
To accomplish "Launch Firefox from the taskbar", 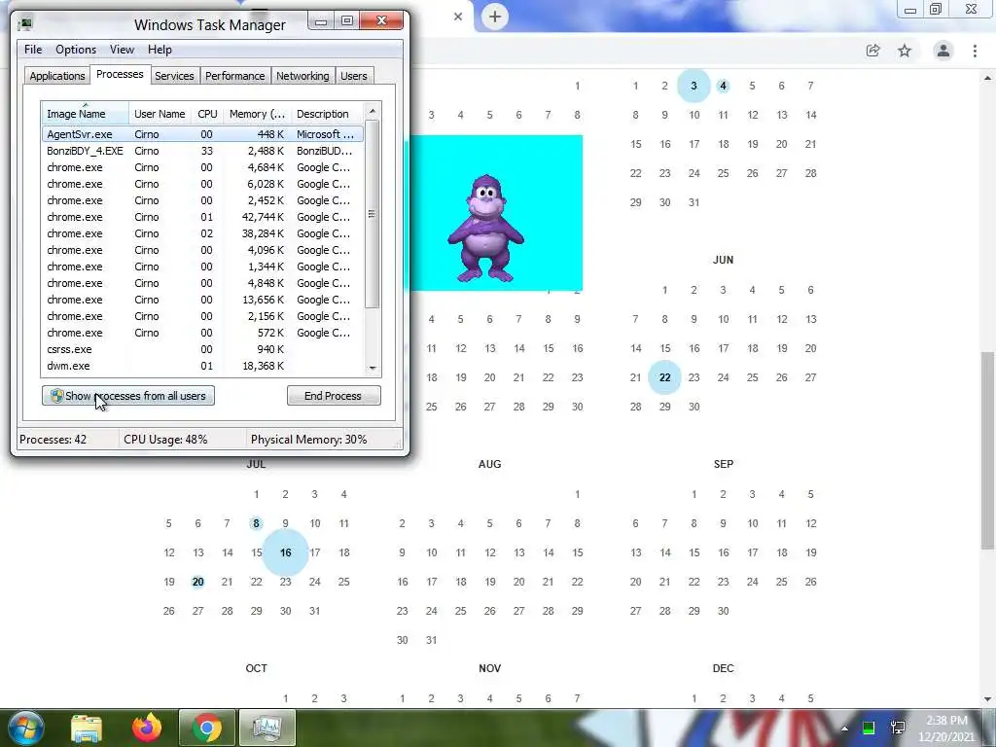I will [146, 728].
